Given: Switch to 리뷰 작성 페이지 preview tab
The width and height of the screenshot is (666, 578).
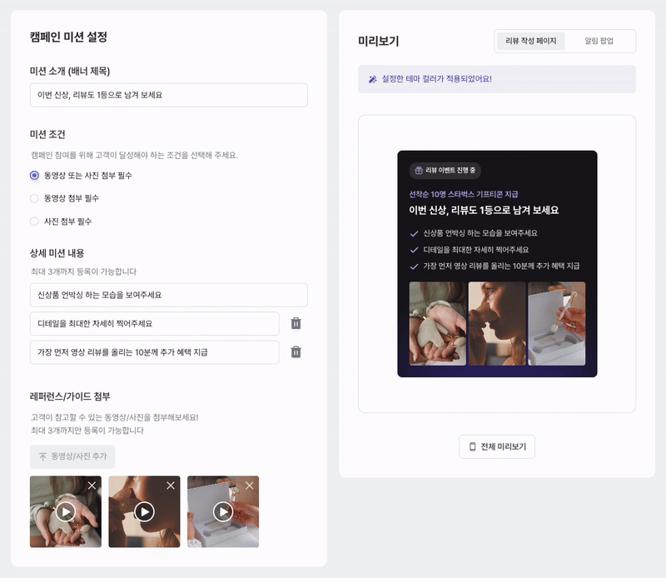Looking at the screenshot, I should click(530, 41).
